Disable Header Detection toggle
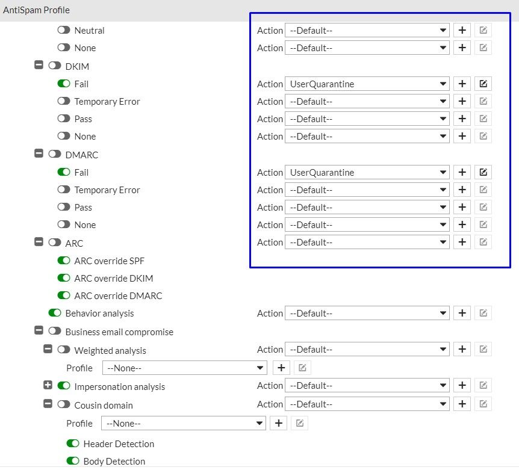 (x=73, y=444)
